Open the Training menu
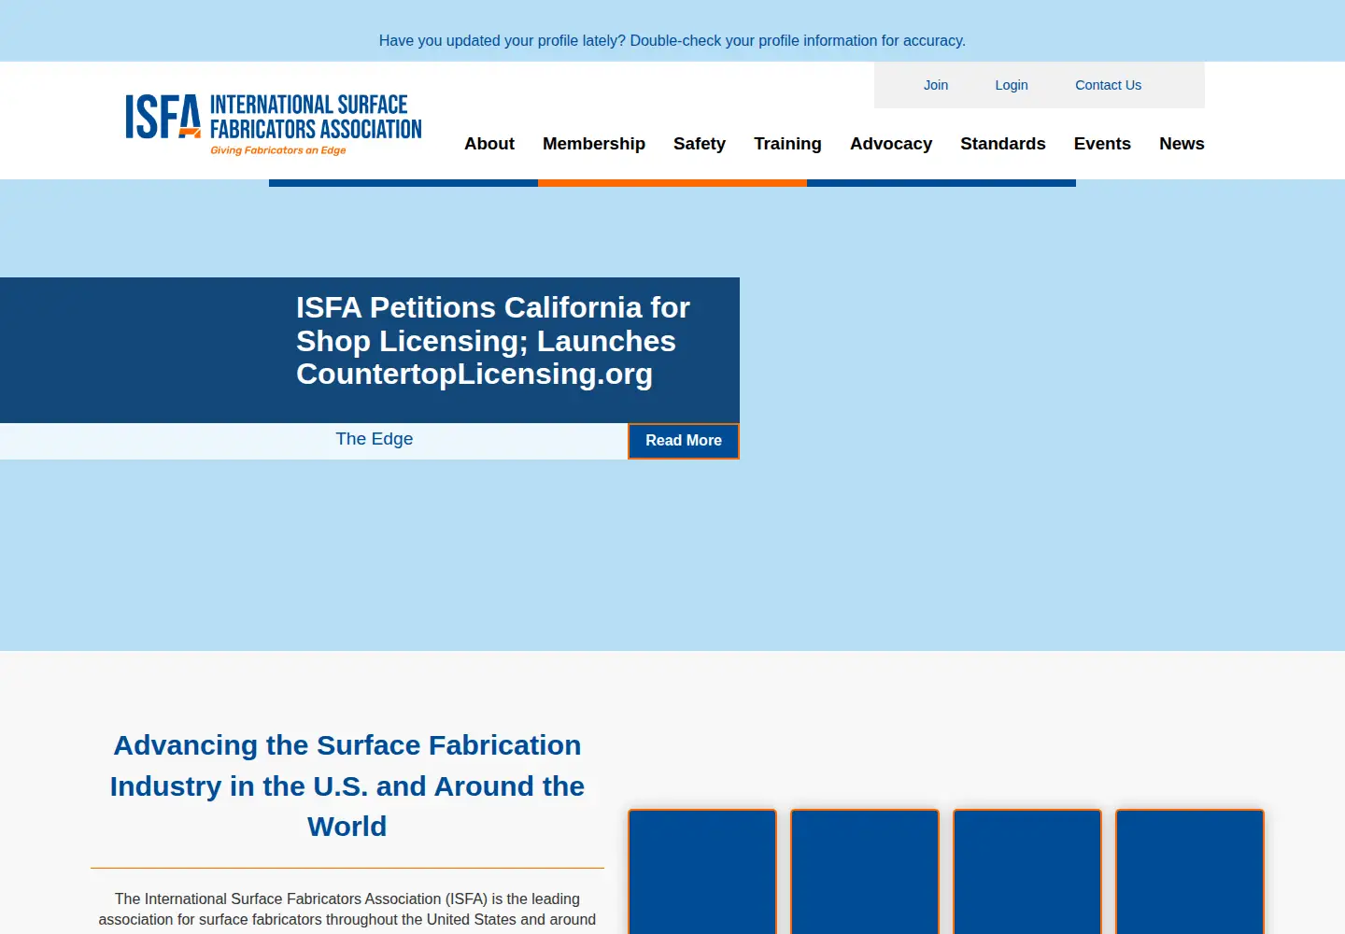1345x934 pixels. [x=787, y=144]
